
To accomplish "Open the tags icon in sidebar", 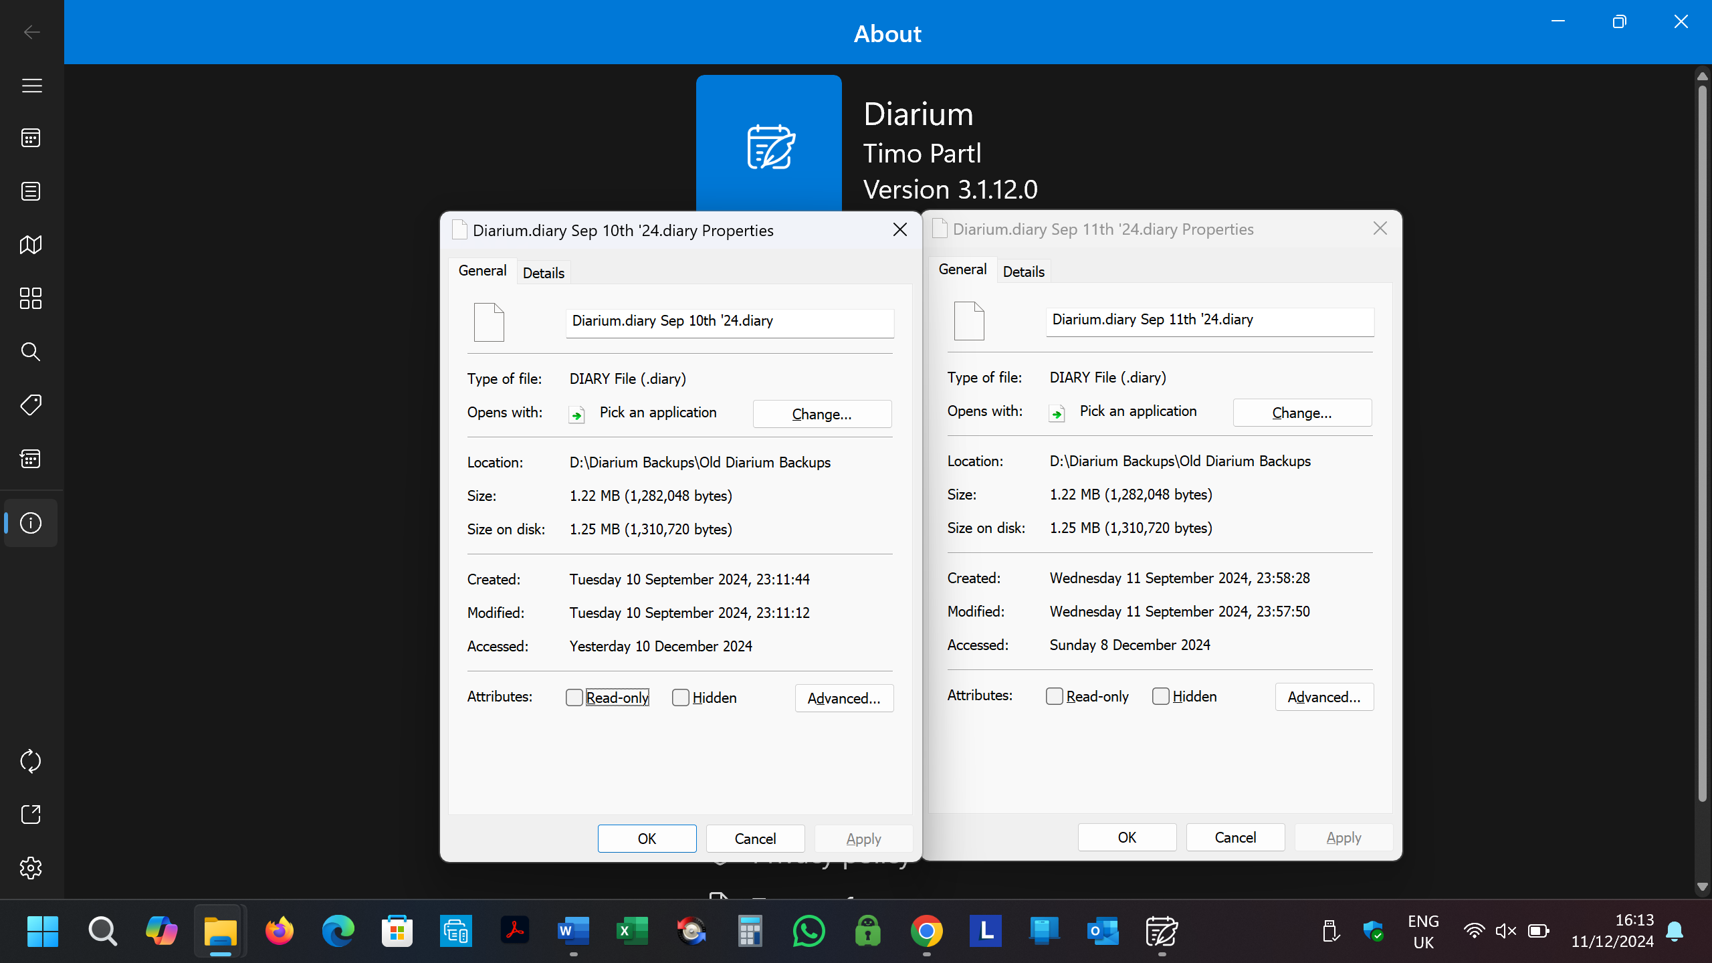I will click(31, 405).
